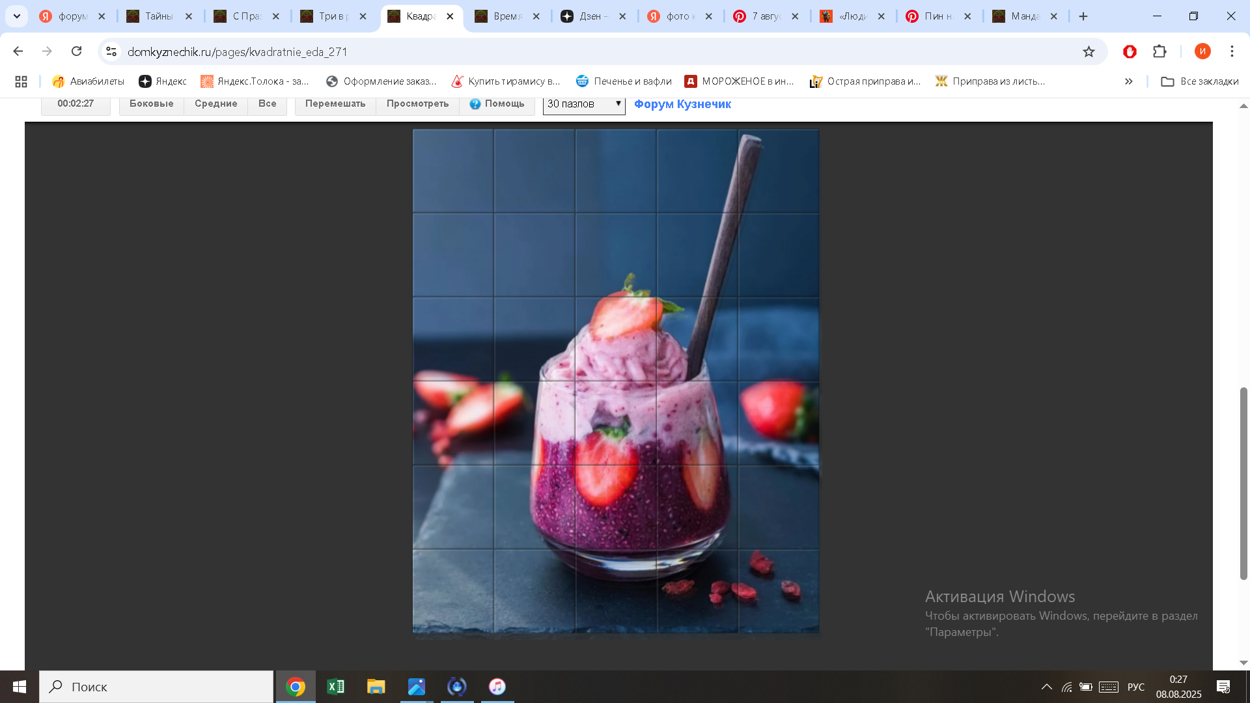Open Помощь help button
This screenshot has height=703, width=1250.
click(x=497, y=103)
